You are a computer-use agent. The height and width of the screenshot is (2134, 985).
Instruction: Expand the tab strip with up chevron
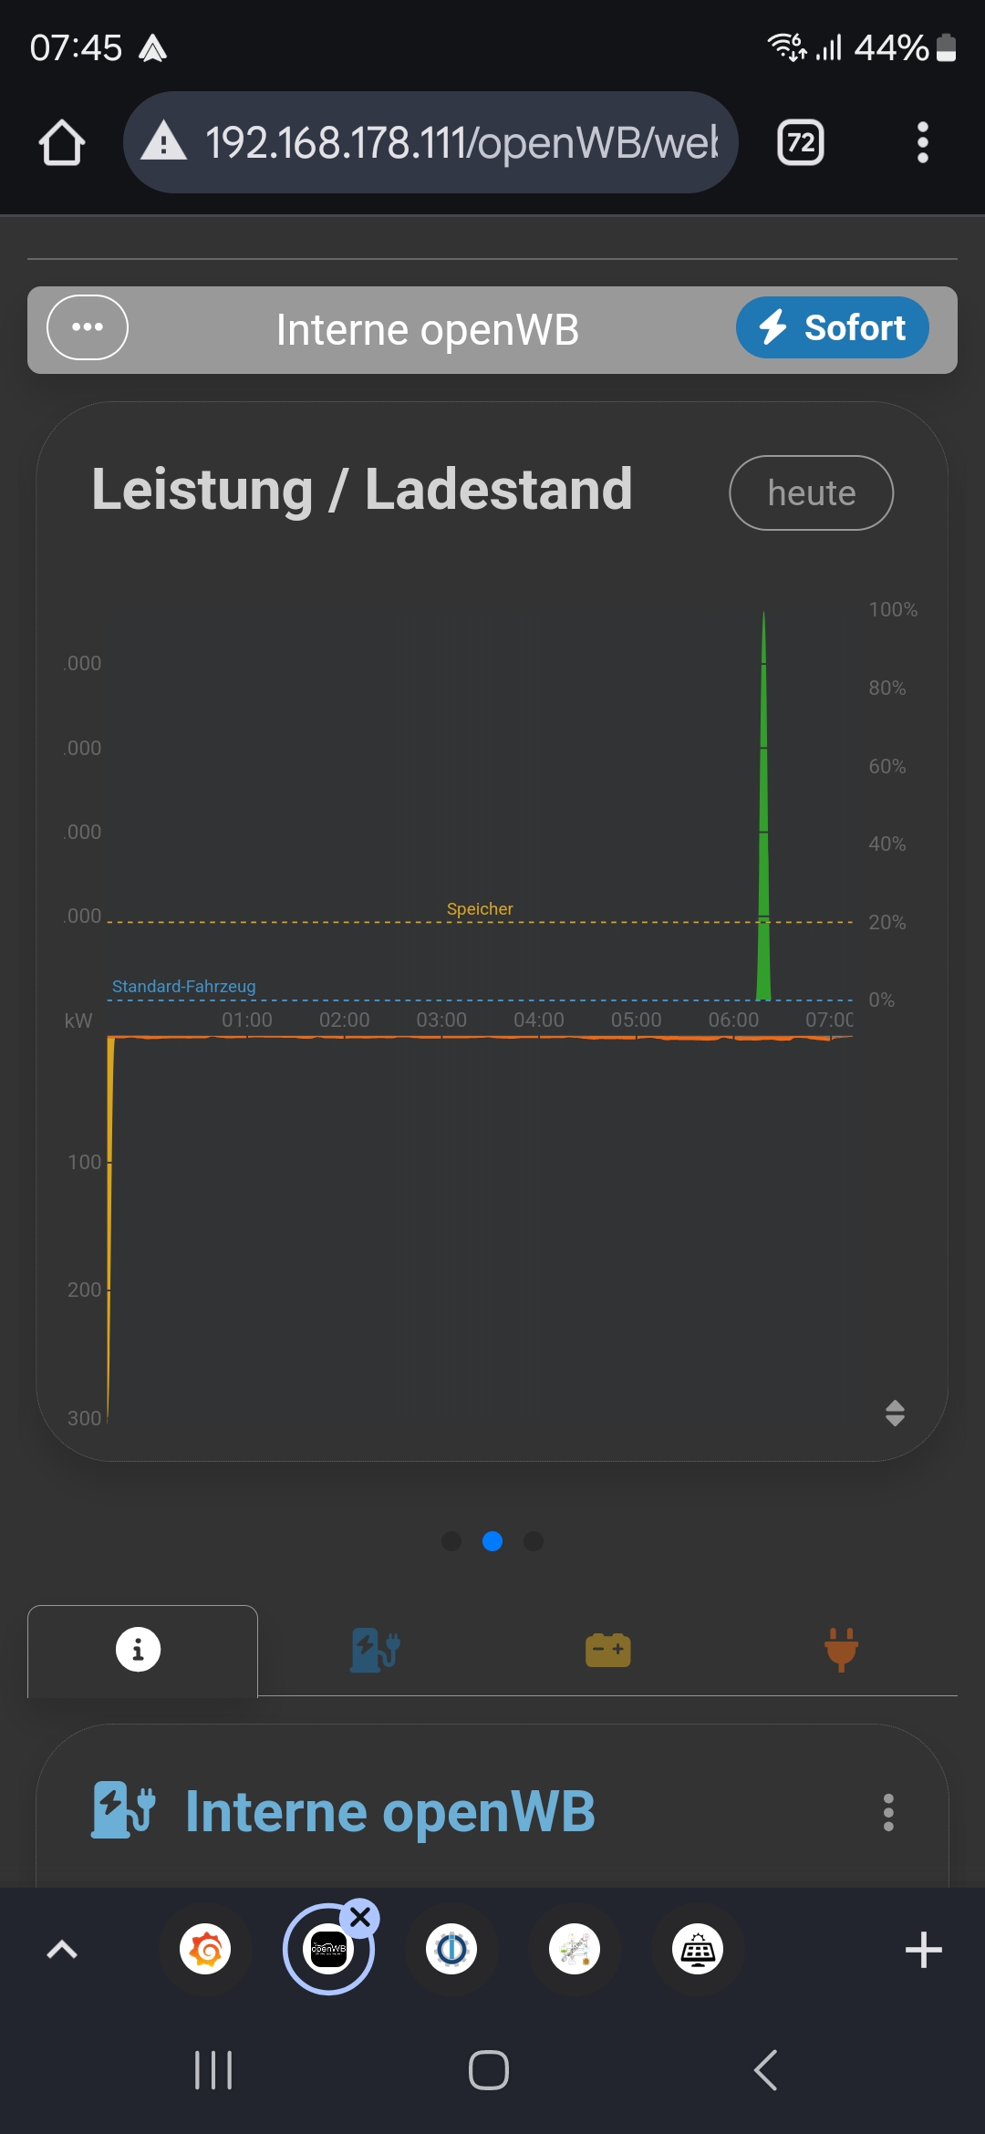62,1950
